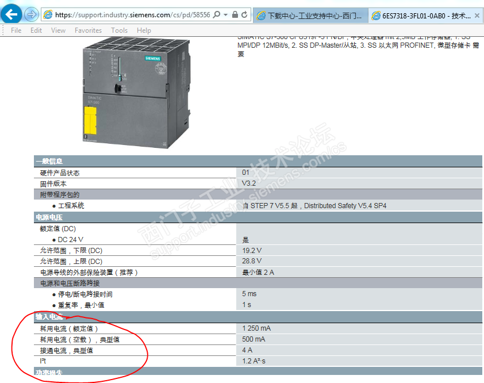The height and width of the screenshot is (383, 484).
Task: Click the 接通电流，典型值 label
Action: (66, 351)
